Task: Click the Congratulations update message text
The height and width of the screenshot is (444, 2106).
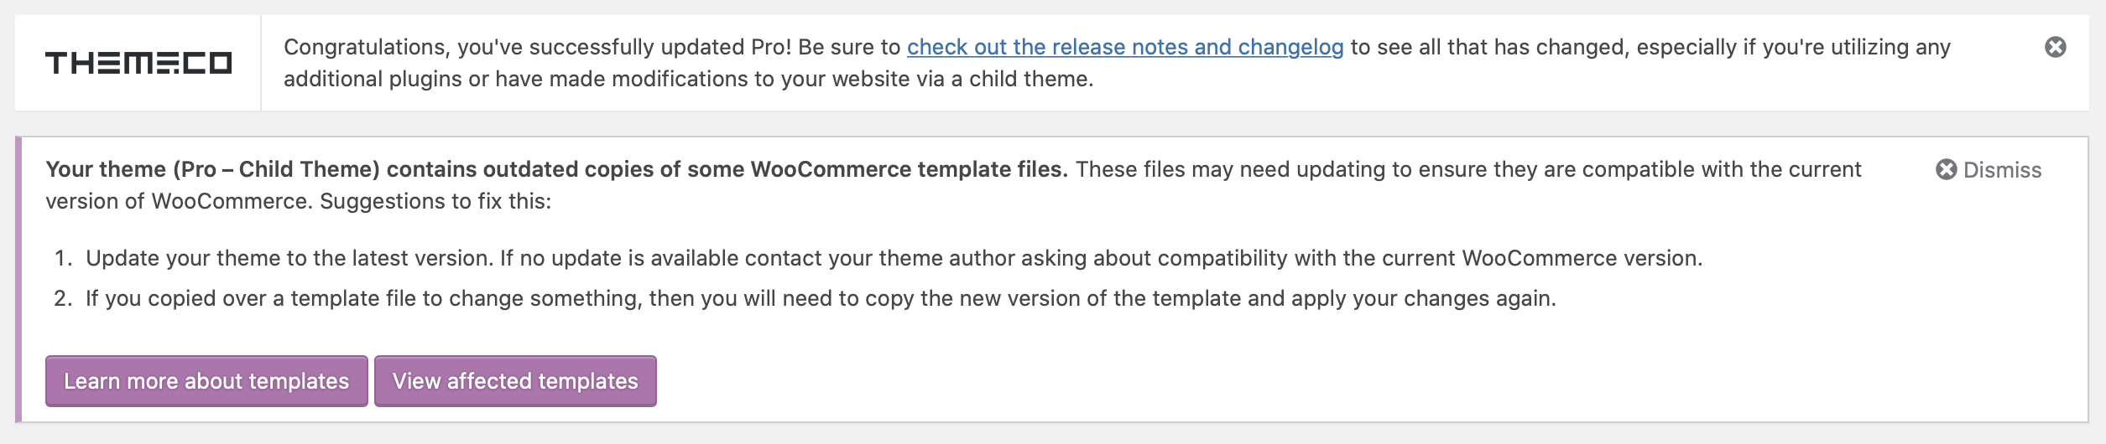Action: (x=1117, y=63)
